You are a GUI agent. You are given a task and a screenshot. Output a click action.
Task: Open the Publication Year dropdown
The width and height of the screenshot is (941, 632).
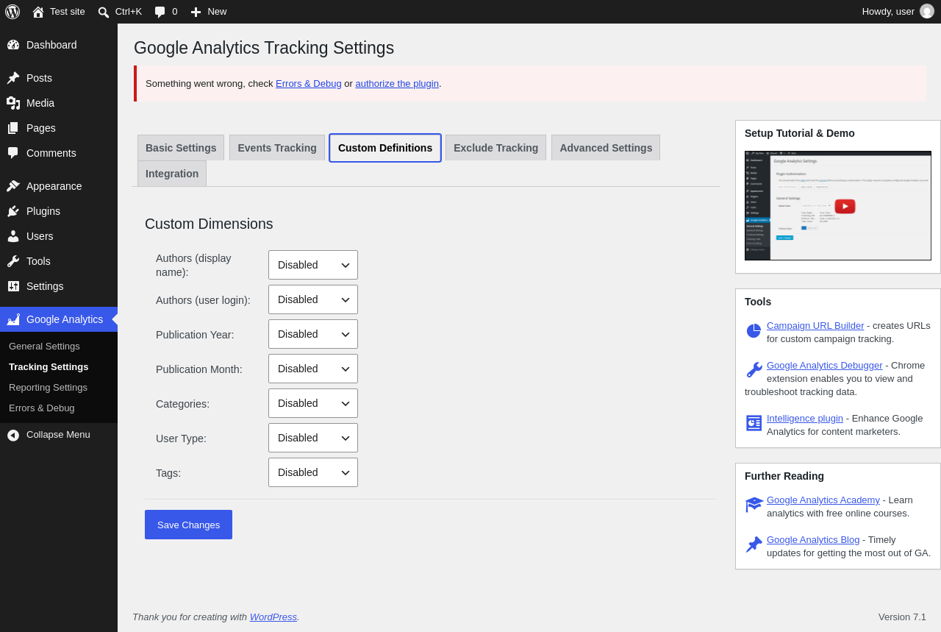pyautogui.click(x=313, y=334)
